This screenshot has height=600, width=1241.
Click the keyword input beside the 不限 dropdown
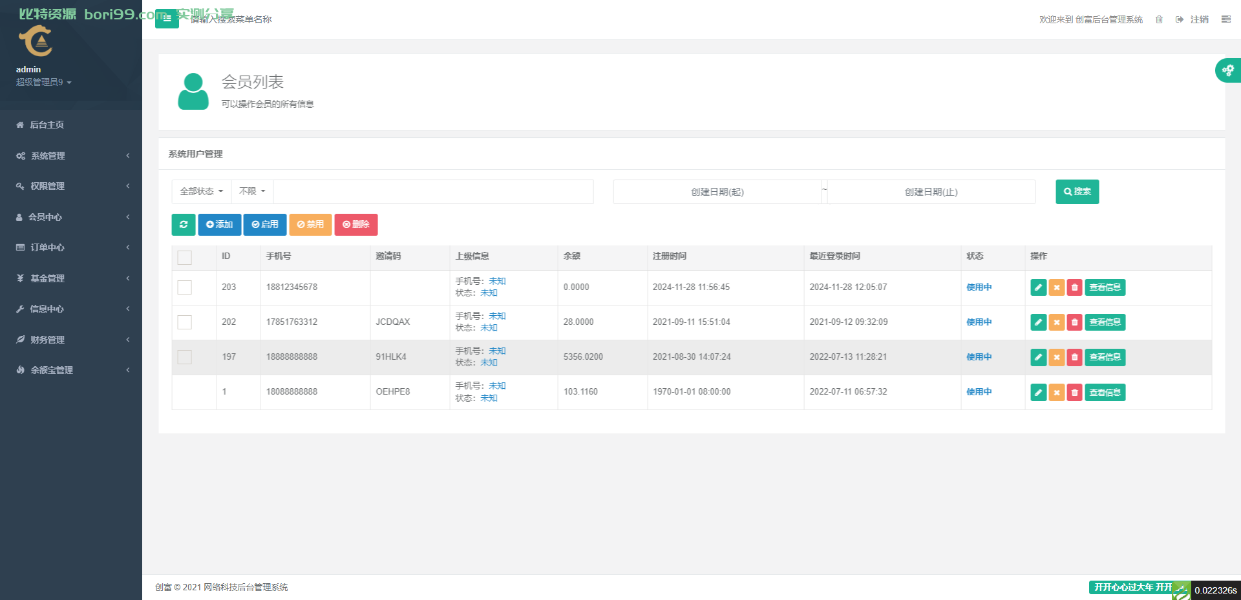coord(433,192)
